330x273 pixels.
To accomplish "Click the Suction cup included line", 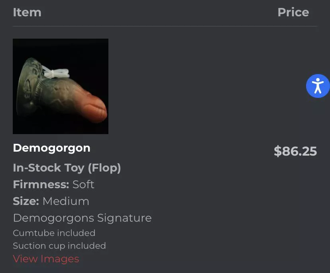I will (59, 246).
